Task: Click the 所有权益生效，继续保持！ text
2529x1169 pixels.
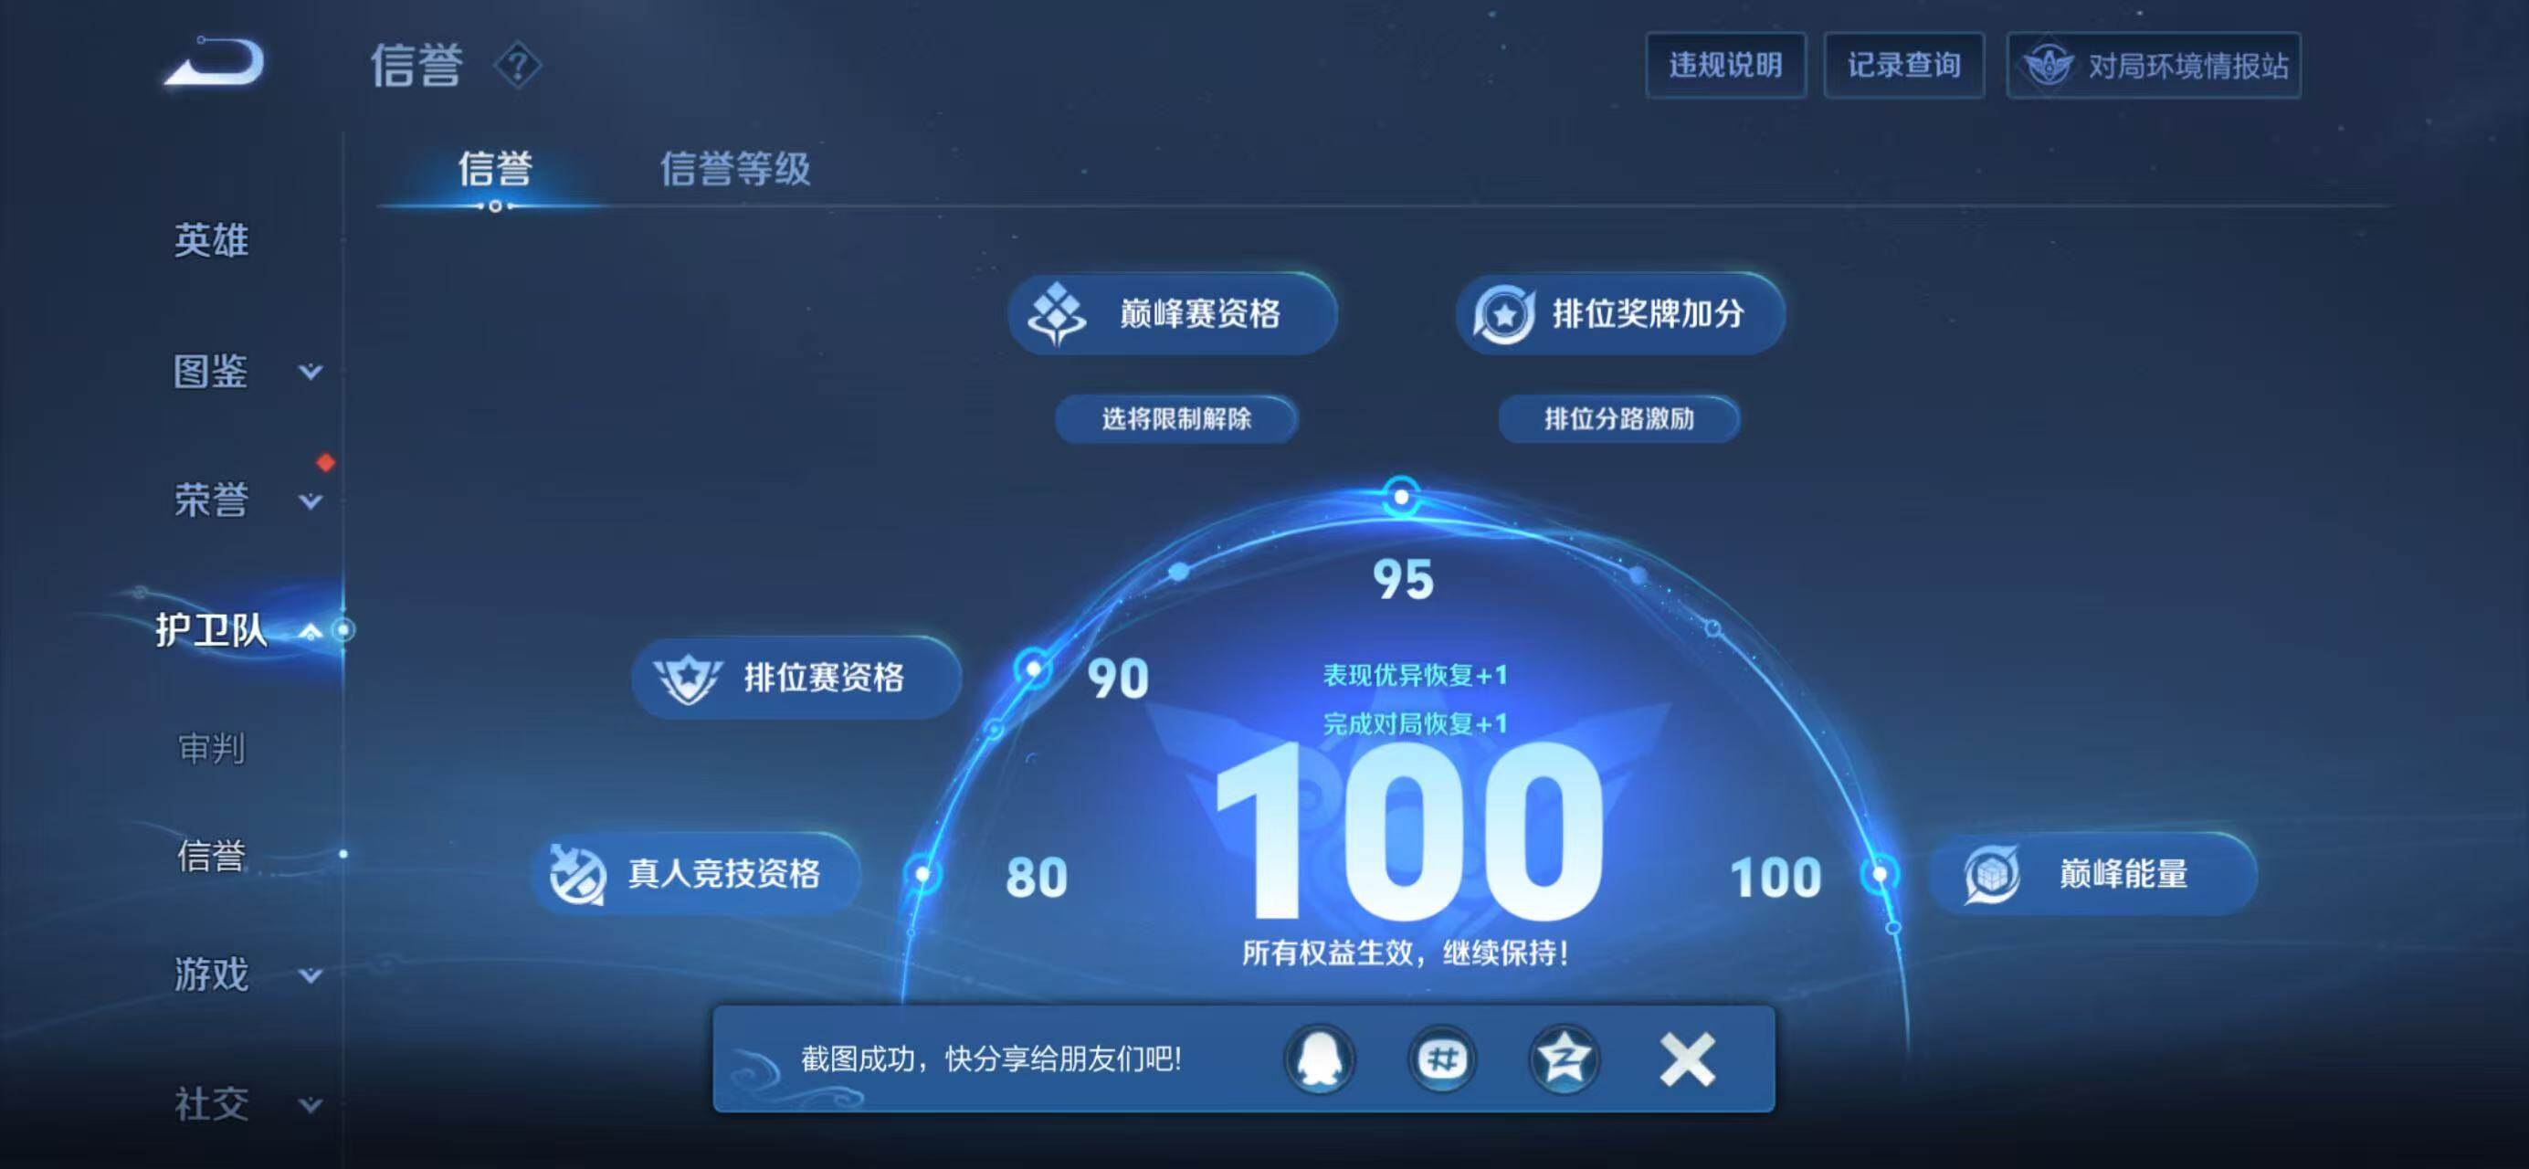Action: pos(1405,953)
